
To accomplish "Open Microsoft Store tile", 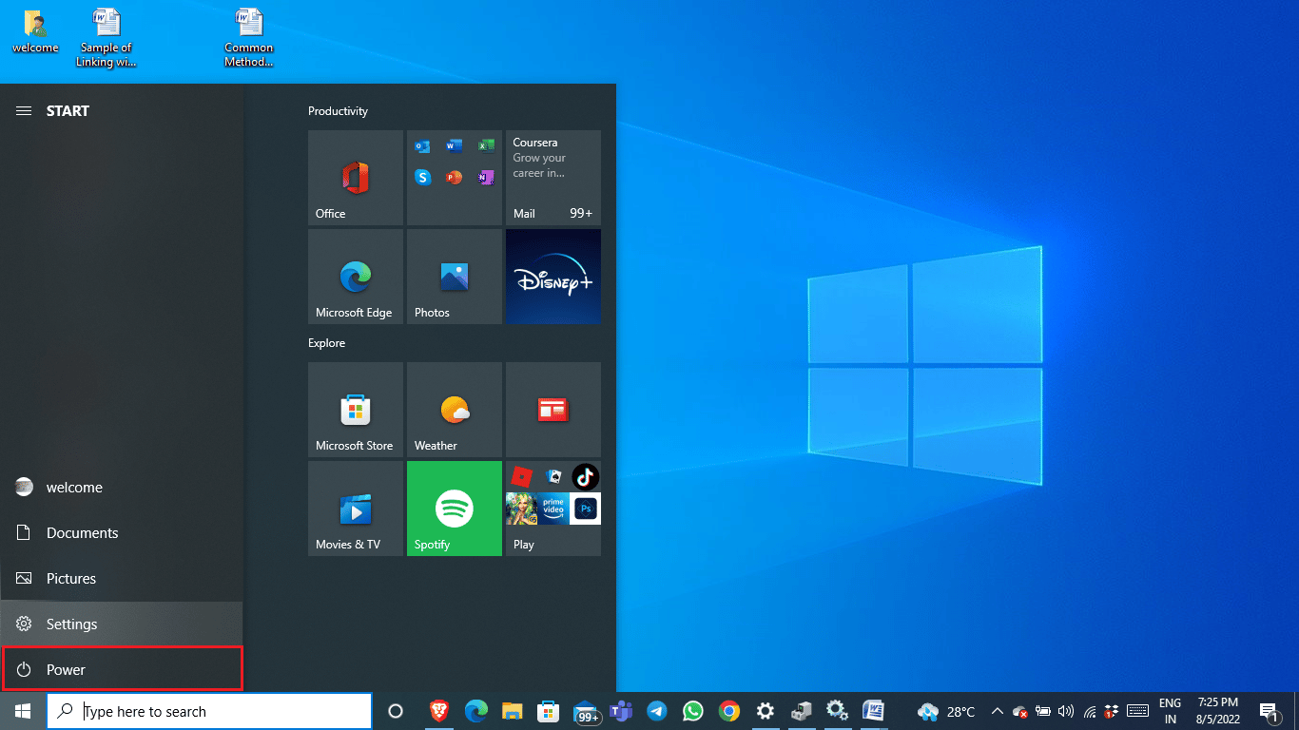I will pyautogui.click(x=356, y=410).
